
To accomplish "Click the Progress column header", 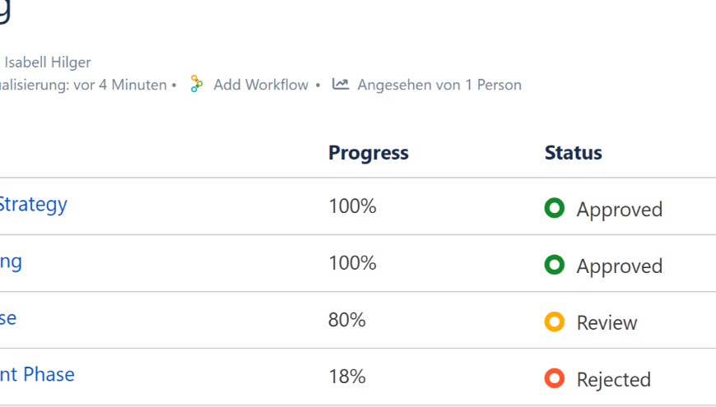I will point(368,153).
